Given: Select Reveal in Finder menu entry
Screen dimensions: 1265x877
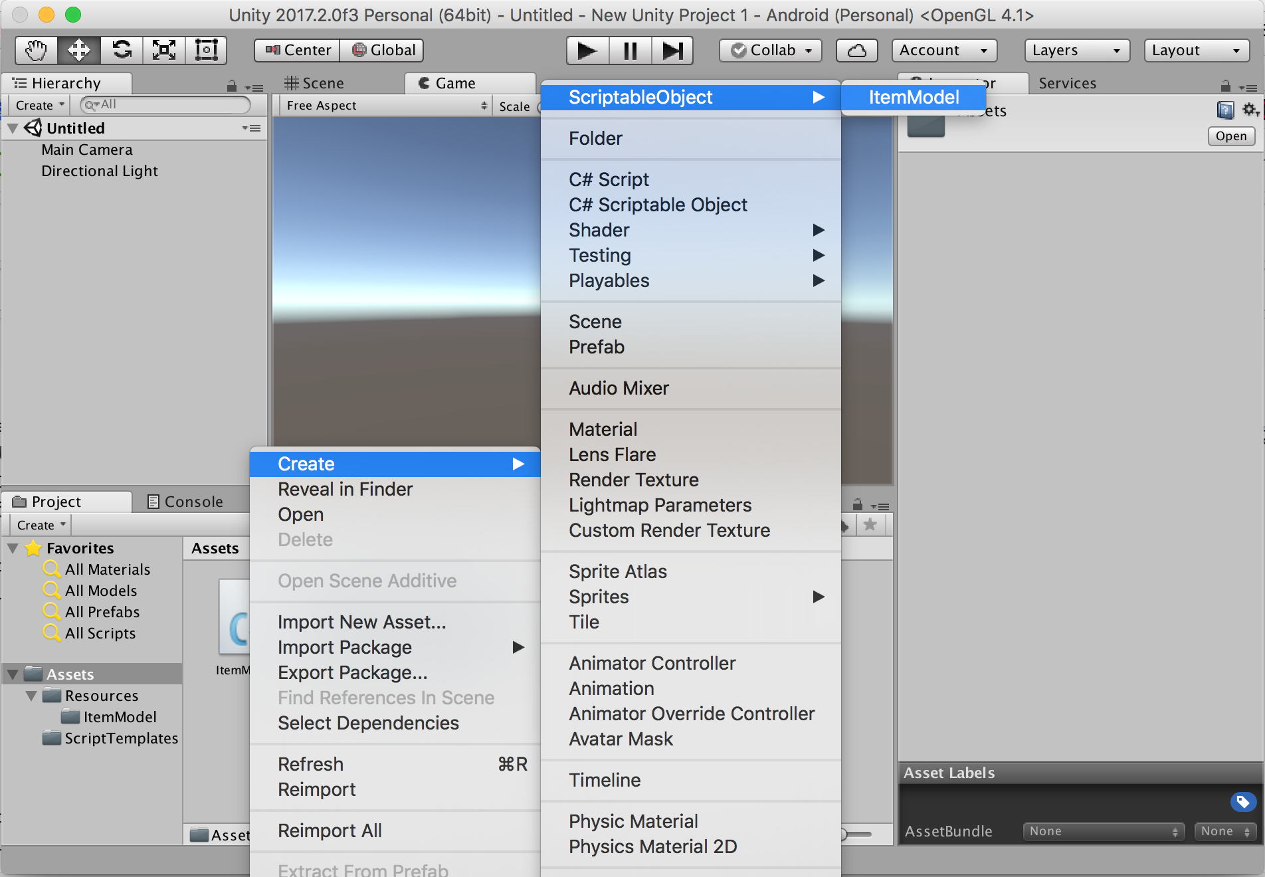Looking at the screenshot, I should click(x=395, y=489).
